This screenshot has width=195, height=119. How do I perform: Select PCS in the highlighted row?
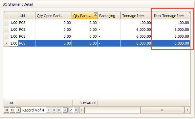27,43
